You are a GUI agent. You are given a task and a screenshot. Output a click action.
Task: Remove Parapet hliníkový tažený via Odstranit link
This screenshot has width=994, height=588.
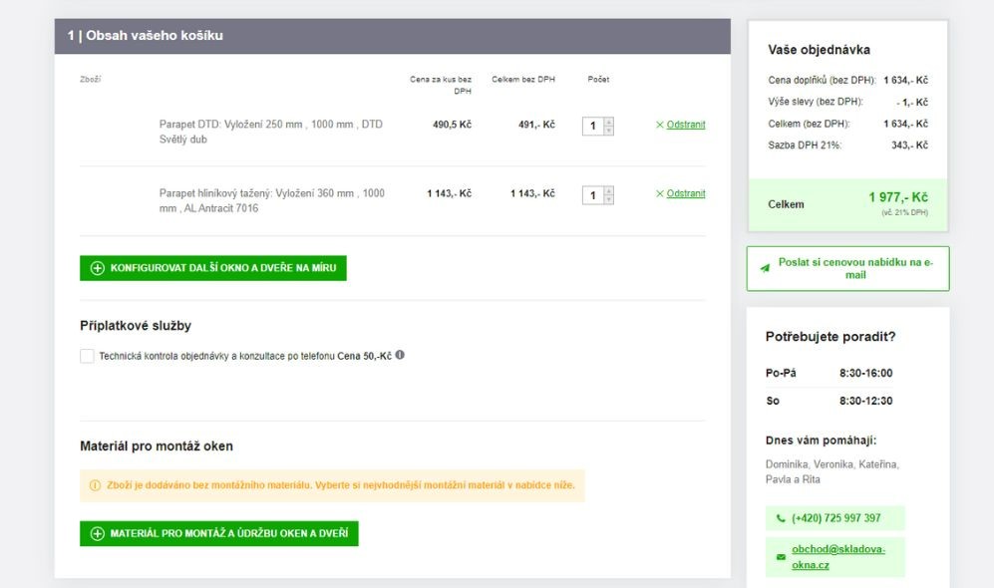(686, 193)
